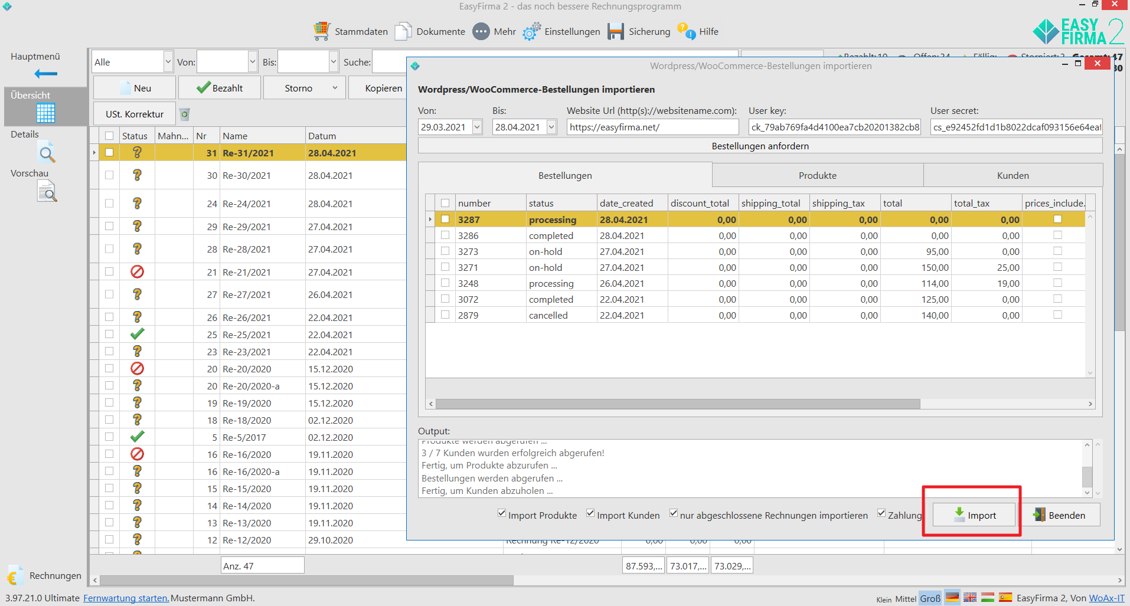Check order 3286 row checkbox
The image size is (1130, 606).
tap(445, 235)
